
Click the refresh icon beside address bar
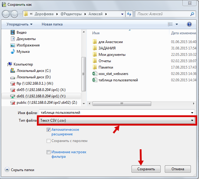click(129, 14)
